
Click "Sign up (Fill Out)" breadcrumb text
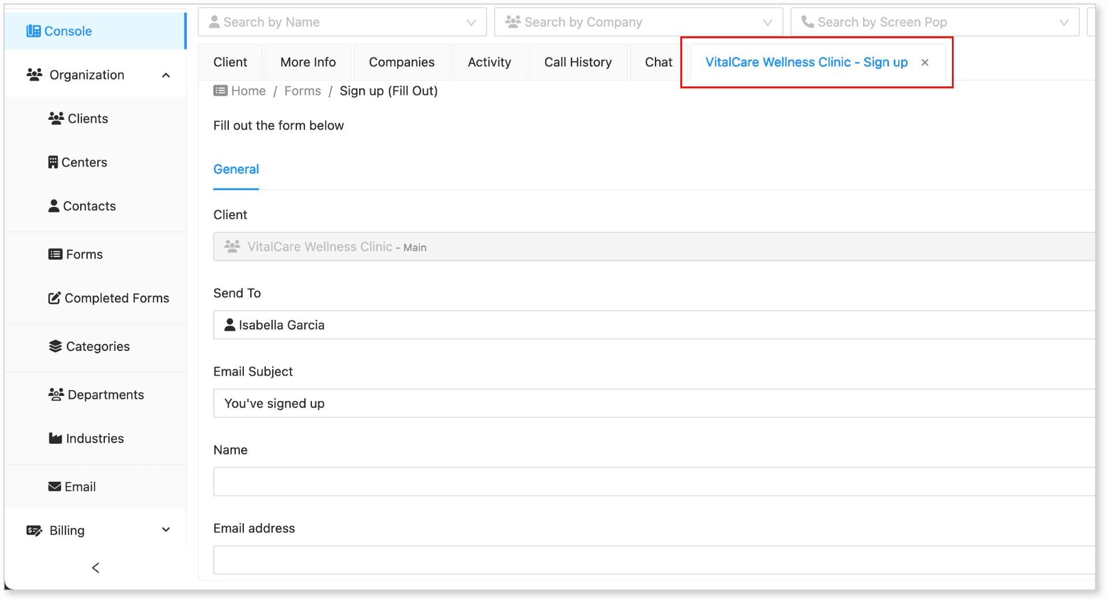pos(389,91)
